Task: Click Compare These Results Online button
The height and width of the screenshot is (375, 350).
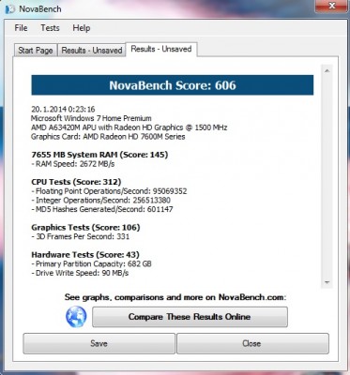Action: point(190,317)
